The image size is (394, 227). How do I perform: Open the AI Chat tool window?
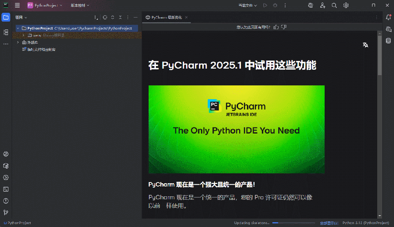pyautogui.click(x=389, y=29)
